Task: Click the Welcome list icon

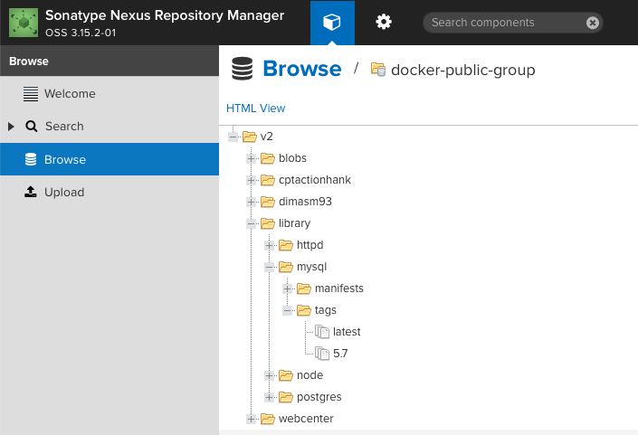Action: tap(31, 94)
